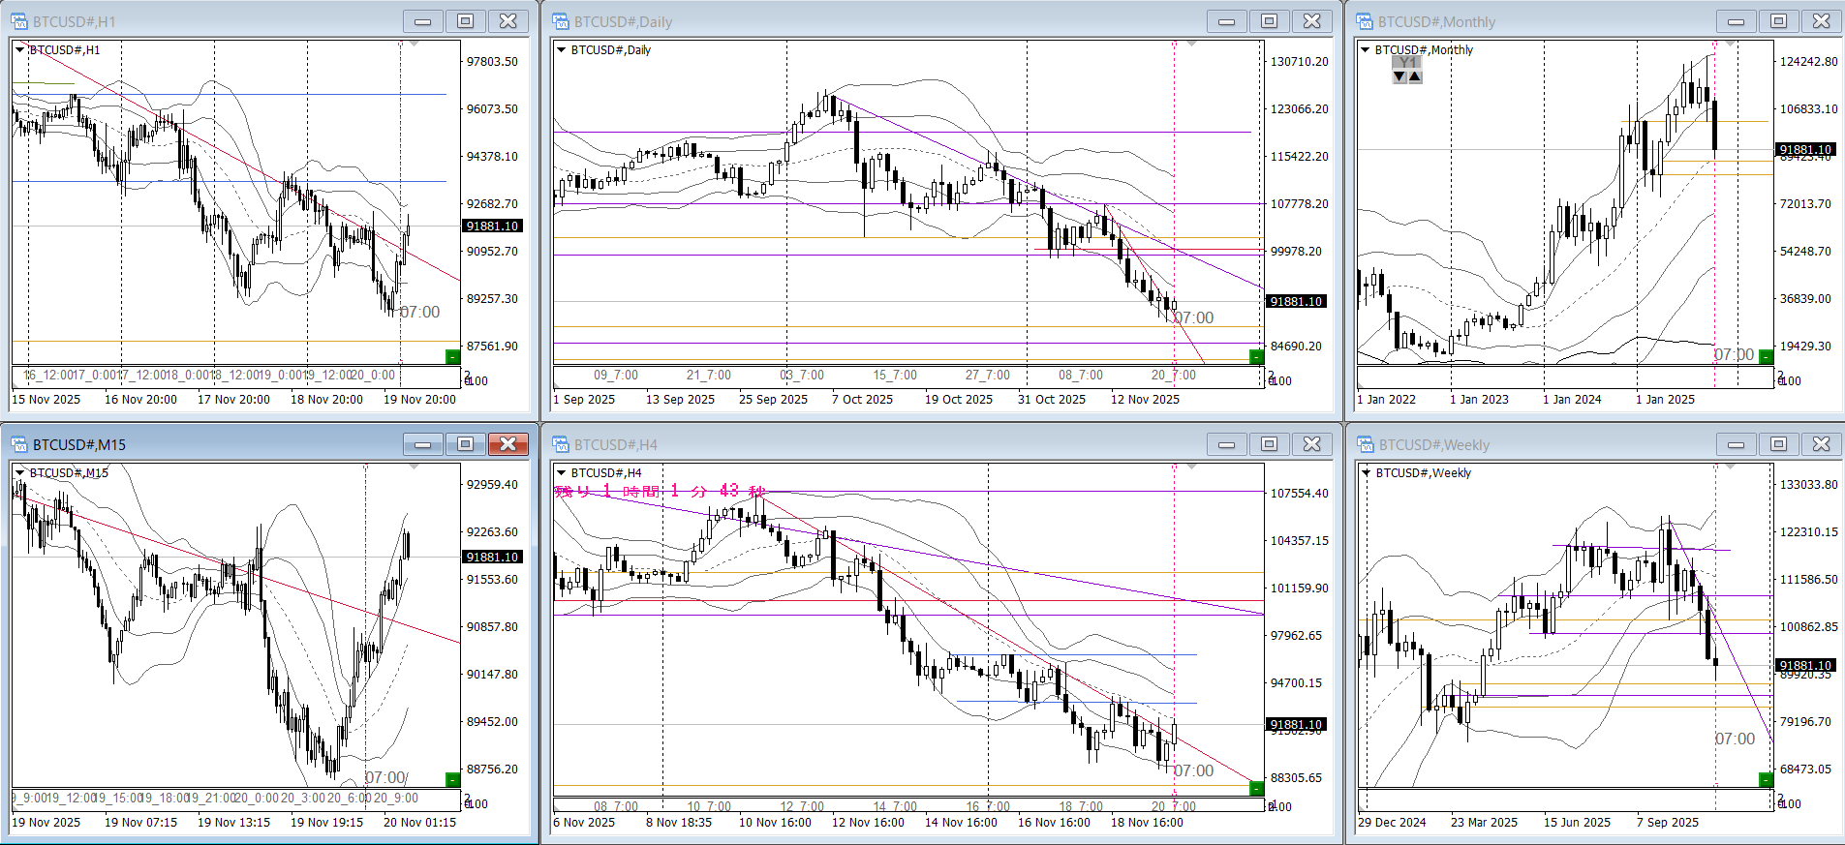Click the chart shift triangle in Daily chart
This screenshot has height=845, width=1845.
point(1192,45)
